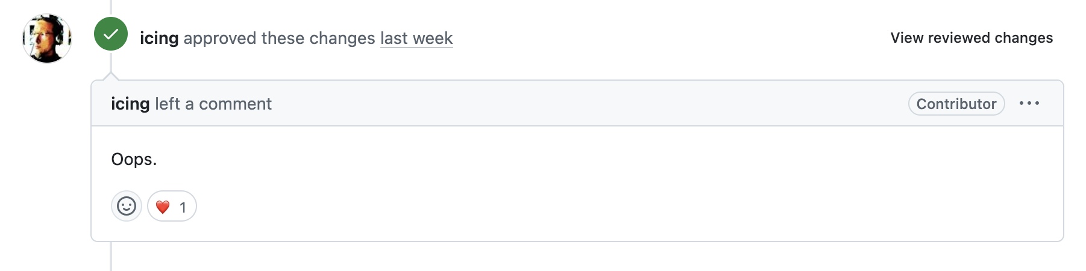Open View reviewed changes
Image resolution: width=1086 pixels, height=271 pixels.
point(971,38)
